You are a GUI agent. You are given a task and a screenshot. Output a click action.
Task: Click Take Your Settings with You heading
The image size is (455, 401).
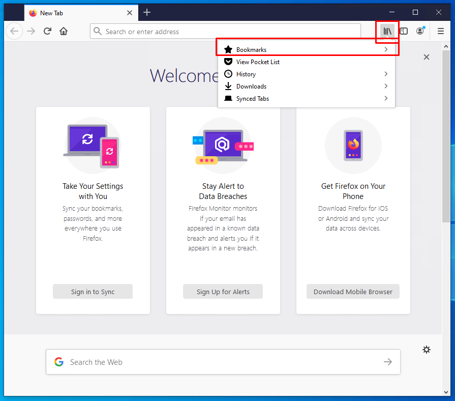[x=93, y=191]
